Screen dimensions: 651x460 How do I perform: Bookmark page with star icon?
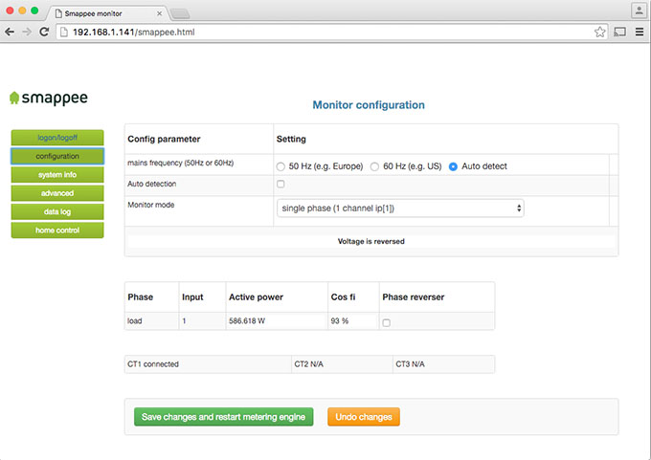tap(600, 32)
